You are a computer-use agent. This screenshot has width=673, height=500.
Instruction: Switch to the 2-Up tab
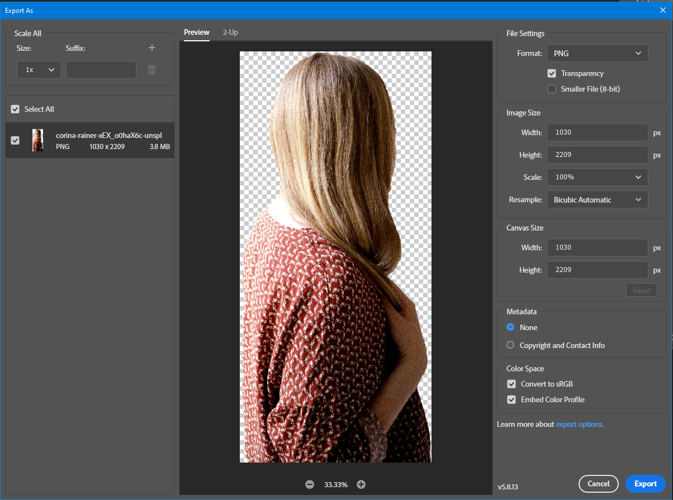(x=230, y=32)
